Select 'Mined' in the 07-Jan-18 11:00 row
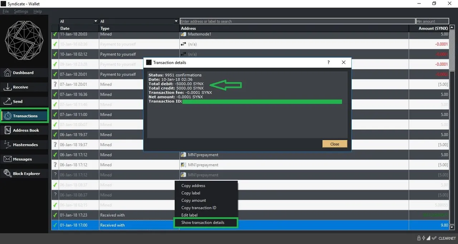458x244 pixels. (106, 114)
